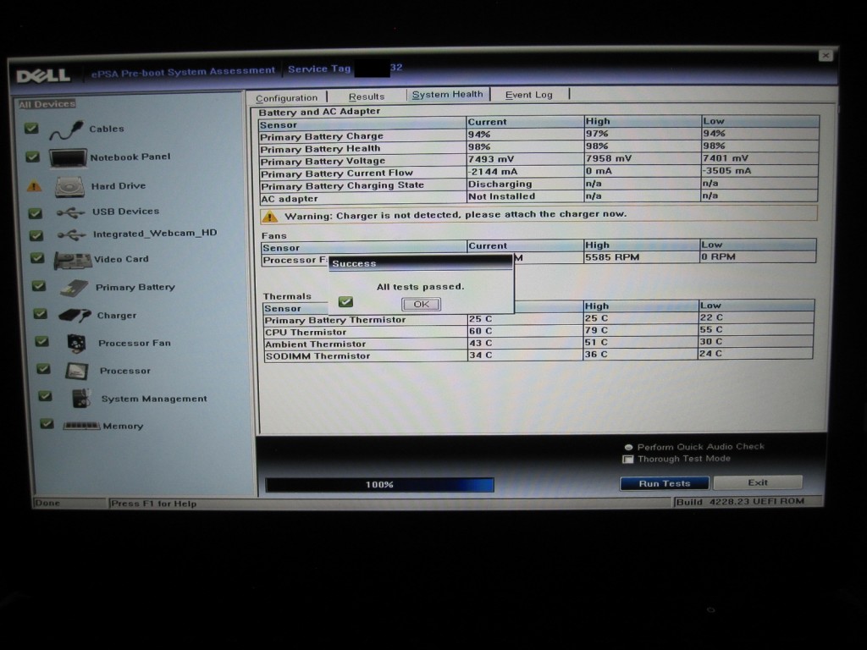Screen dimensions: 867x650
Task: Toggle the Video Card checkbox
Action: 37,258
